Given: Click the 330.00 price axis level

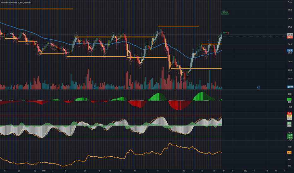Looking at the screenshot, I should coord(290,61).
